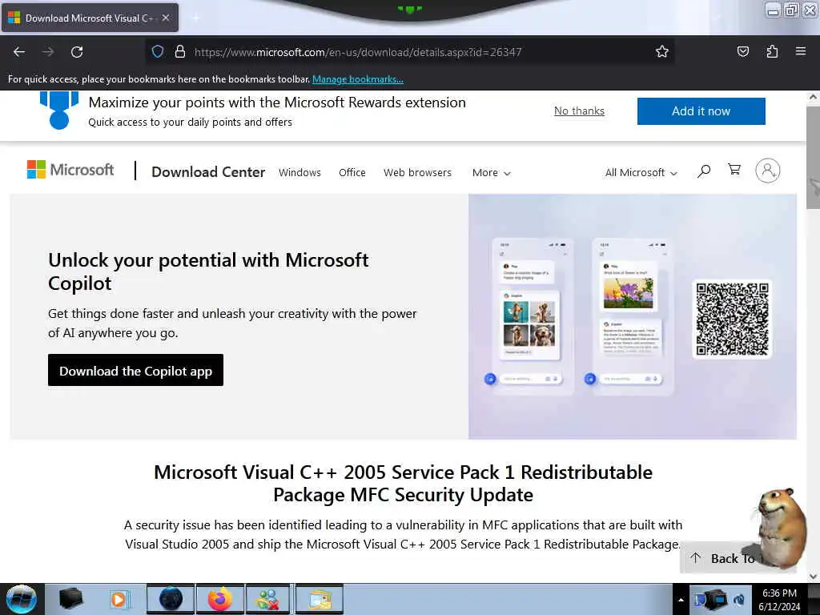Image resolution: width=820 pixels, height=615 pixels.
Task: Open clock showing 6:36 PM
Action: (779, 600)
